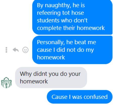Click the gray incoming message bubble
The width and height of the screenshot is (113, 105).
click(51, 77)
